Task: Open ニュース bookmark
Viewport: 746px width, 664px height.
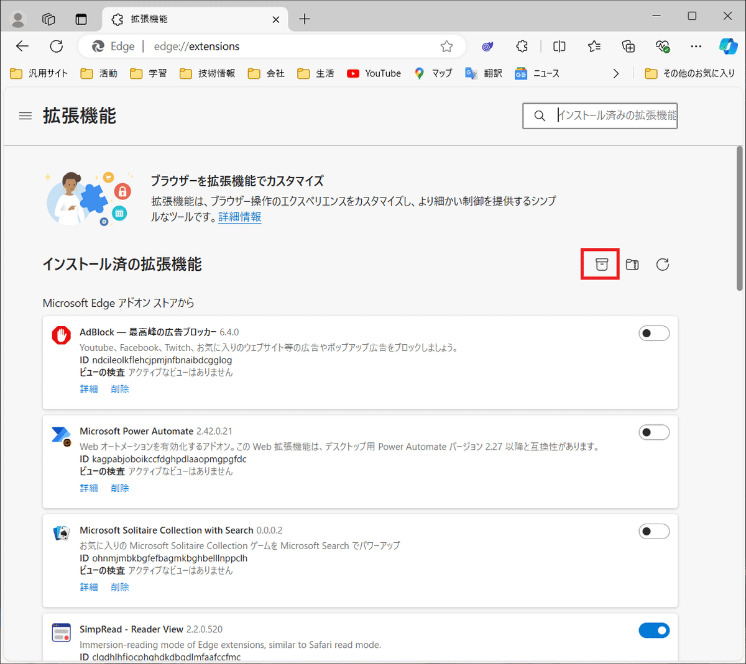Action: pyautogui.click(x=537, y=73)
